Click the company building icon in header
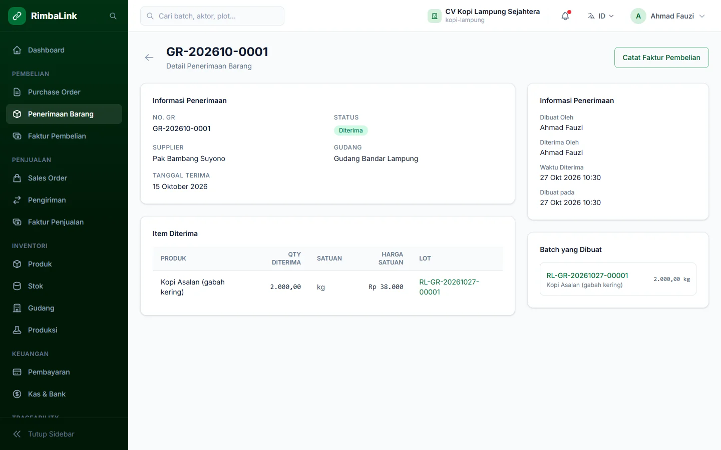 tap(434, 16)
